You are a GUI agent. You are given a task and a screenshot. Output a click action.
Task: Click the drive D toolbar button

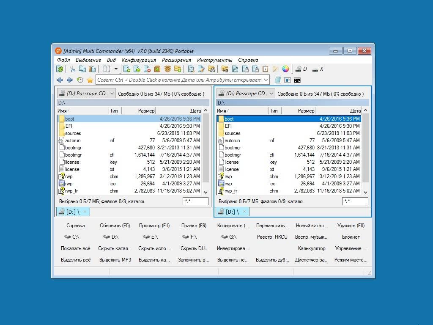tap(301, 69)
